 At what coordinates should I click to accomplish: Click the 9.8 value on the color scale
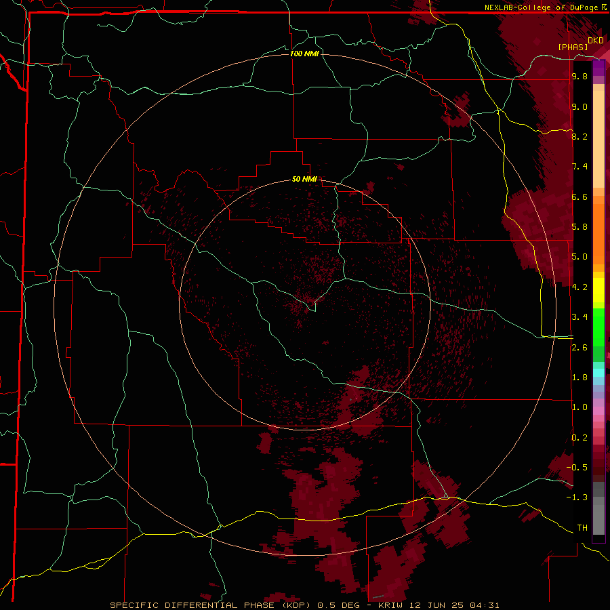click(x=579, y=76)
